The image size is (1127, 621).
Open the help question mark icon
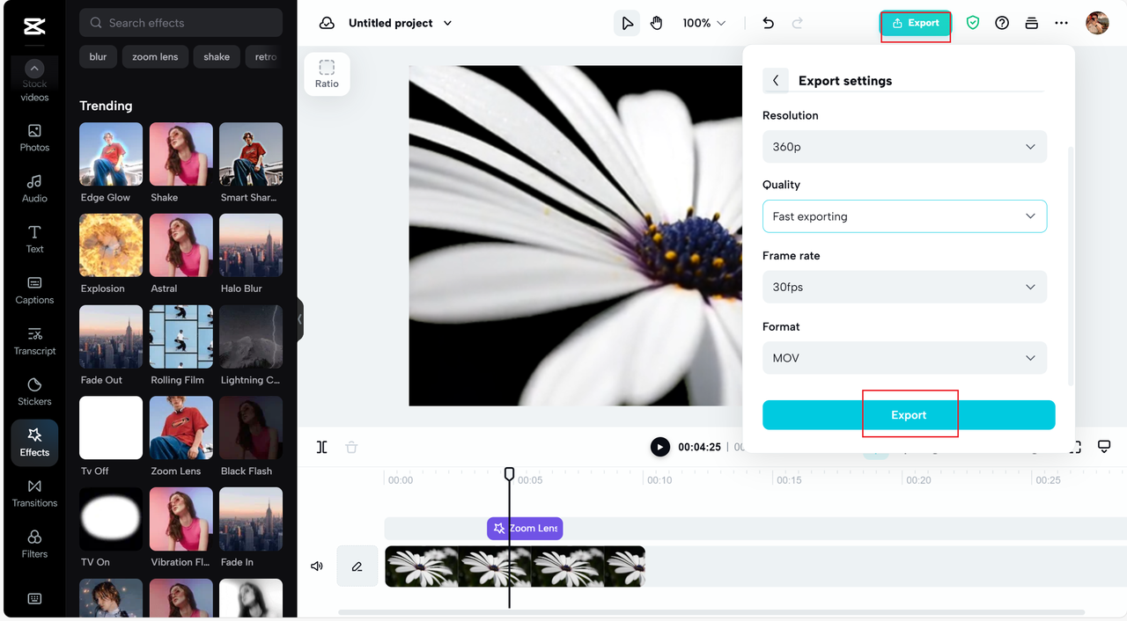click(1002, 23)
